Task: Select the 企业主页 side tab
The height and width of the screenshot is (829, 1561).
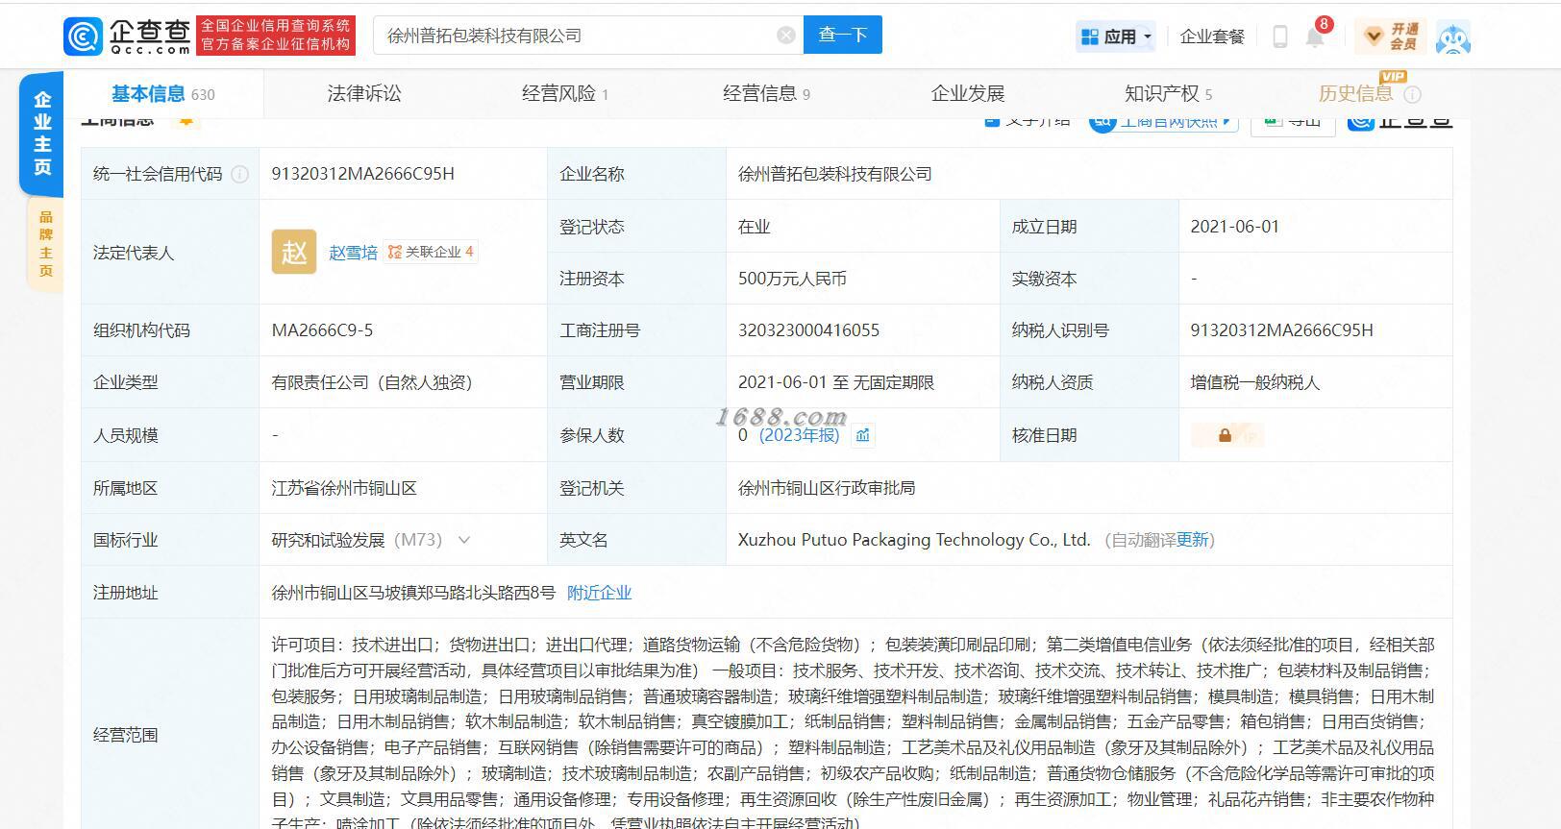Action: point(42,133)
